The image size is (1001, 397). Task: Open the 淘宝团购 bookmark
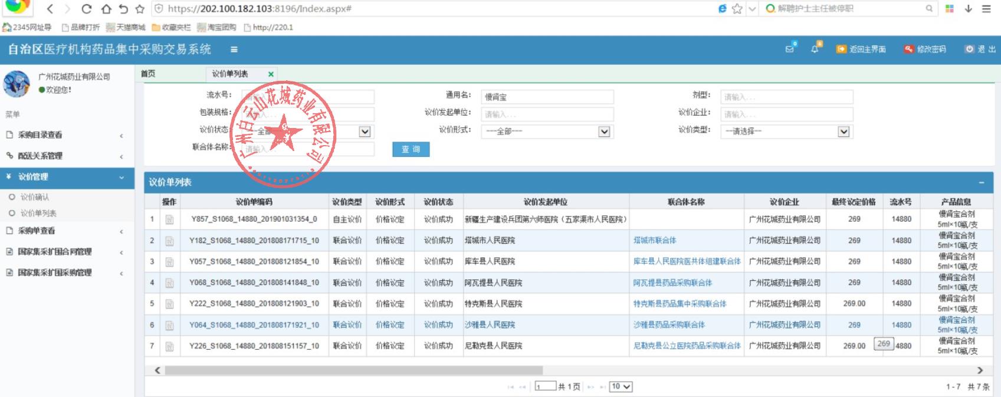coord(217,27)
